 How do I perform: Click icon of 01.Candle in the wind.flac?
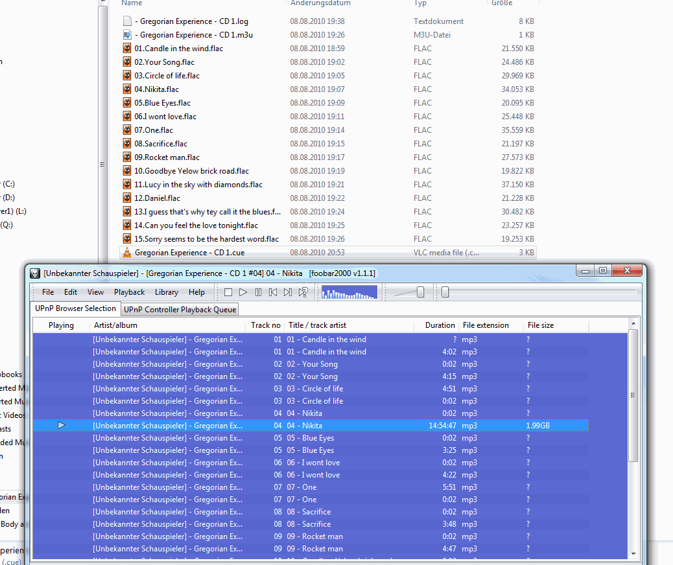pos(127,48)
